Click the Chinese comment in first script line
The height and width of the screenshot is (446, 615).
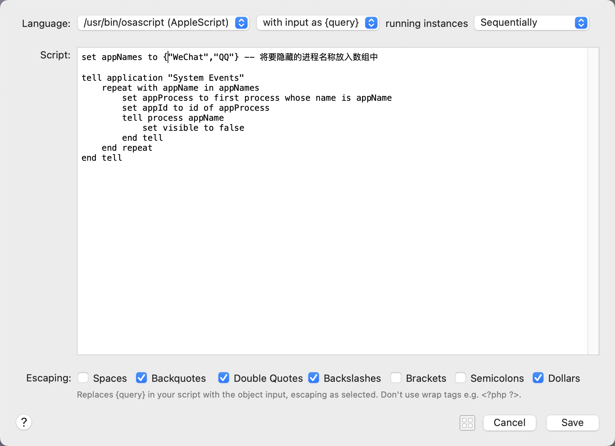(319, 57)
